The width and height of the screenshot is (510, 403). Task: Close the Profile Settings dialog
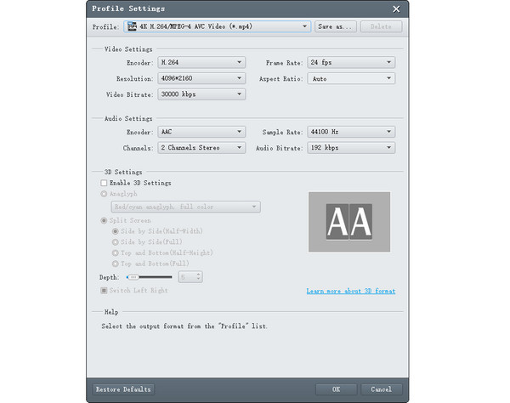coord(396,8)
